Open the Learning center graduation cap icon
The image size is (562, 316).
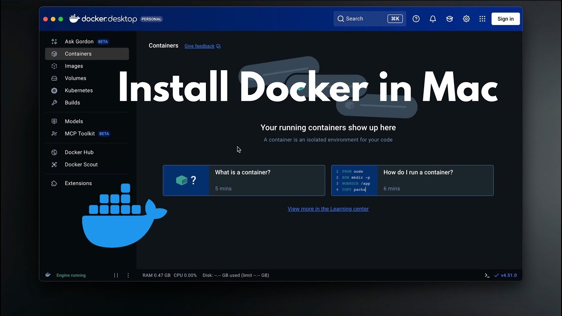pos(450,19)
